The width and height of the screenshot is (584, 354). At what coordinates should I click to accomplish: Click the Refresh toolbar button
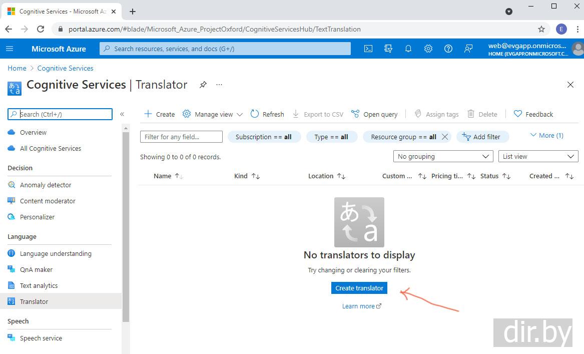pyautogui.click(x=267, y=114)
